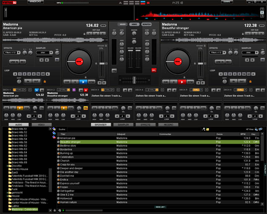Expand the House folder

click(x=7, y=196)
